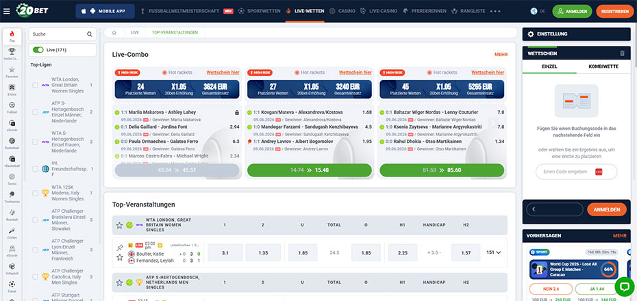Select the 1.35 odds for Fernandez
The height and width of the screenshot is (301, 637).
pos(263,252)
